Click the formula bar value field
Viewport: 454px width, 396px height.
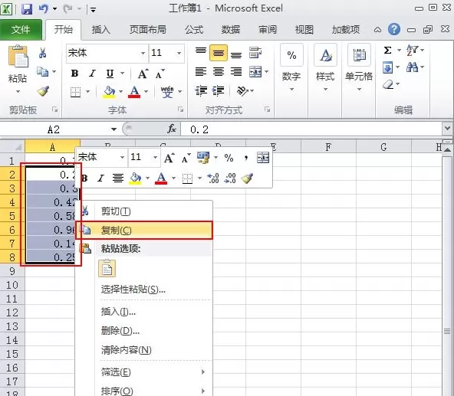click(x=311, y=129)
